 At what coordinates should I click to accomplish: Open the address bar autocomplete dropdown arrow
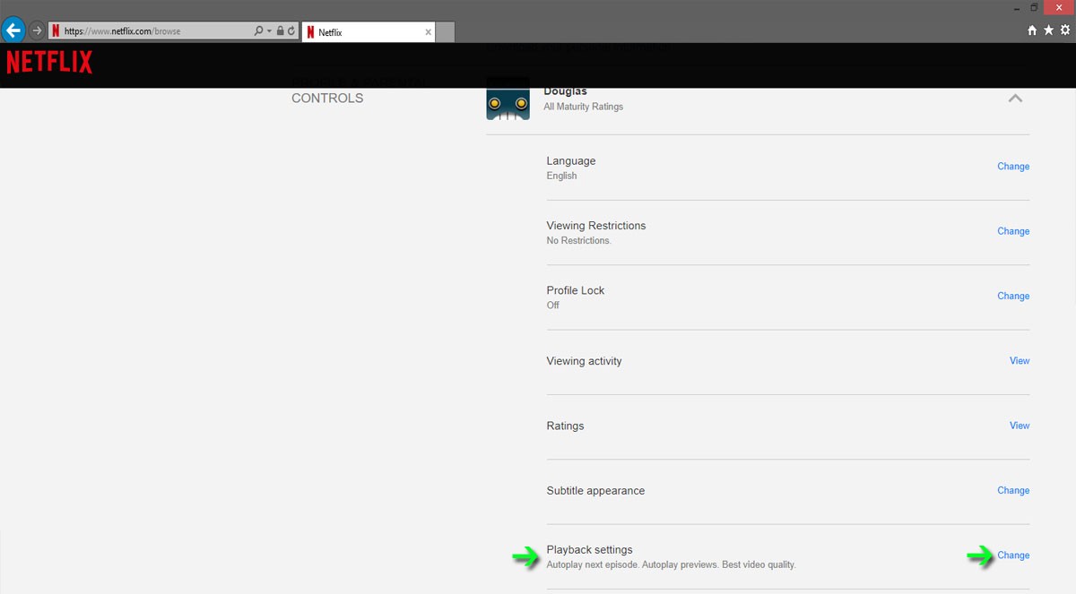tap(269, 31)
